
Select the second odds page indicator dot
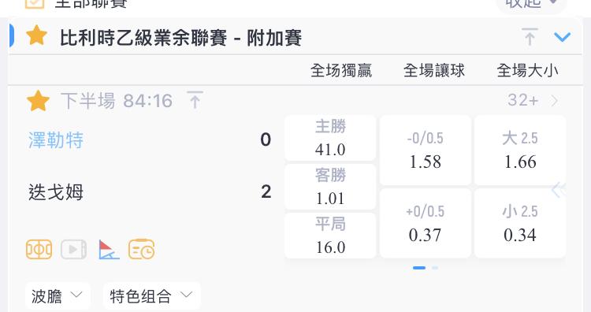click(435, 268)
